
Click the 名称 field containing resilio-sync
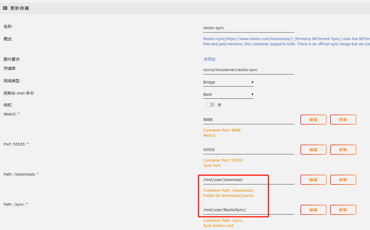[248, 28]
